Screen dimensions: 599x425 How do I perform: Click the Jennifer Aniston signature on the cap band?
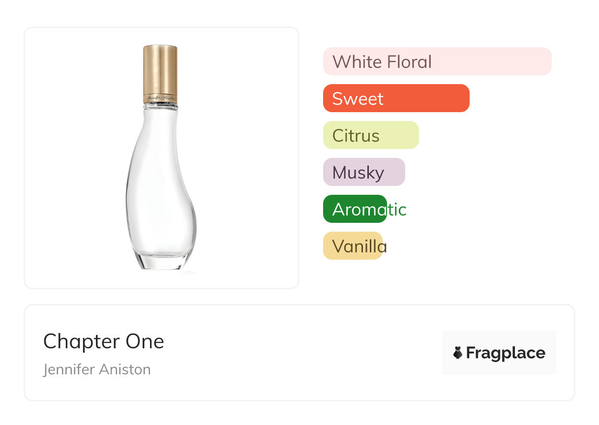pos(160,98)
